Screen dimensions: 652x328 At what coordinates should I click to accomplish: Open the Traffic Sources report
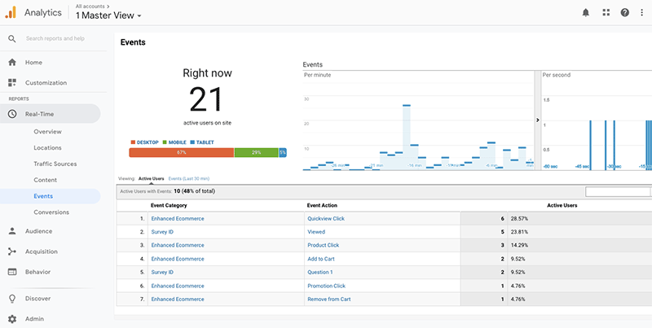(x=55, y=164)
